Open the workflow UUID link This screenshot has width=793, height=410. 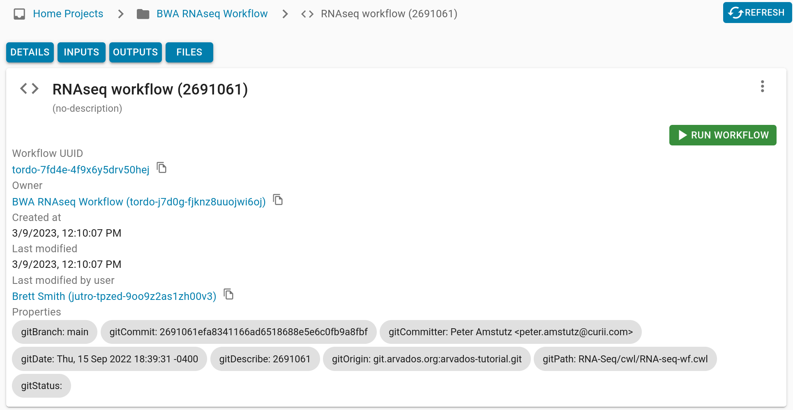81,170
